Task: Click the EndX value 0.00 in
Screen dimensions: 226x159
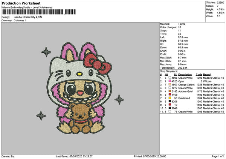Action: click(x=182, y=51)
